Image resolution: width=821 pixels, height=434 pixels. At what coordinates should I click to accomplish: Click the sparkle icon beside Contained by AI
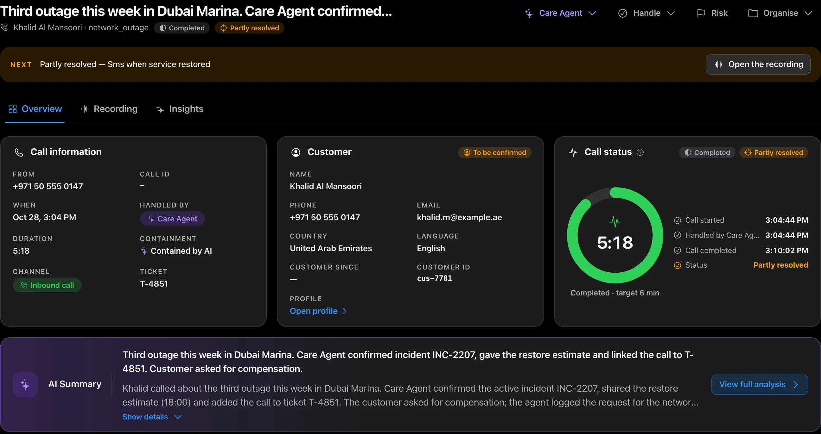pyautogui.click(x=144, y=251)
